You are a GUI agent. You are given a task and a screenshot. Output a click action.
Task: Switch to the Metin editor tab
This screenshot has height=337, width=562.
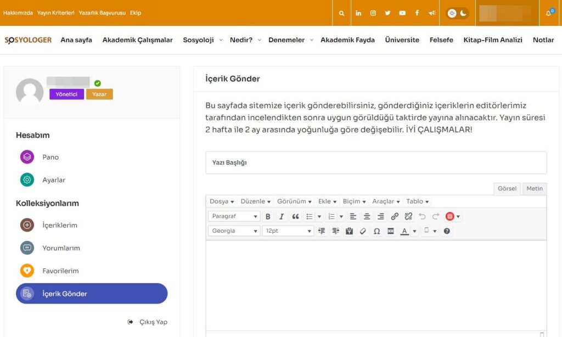[x=535, y=189]
